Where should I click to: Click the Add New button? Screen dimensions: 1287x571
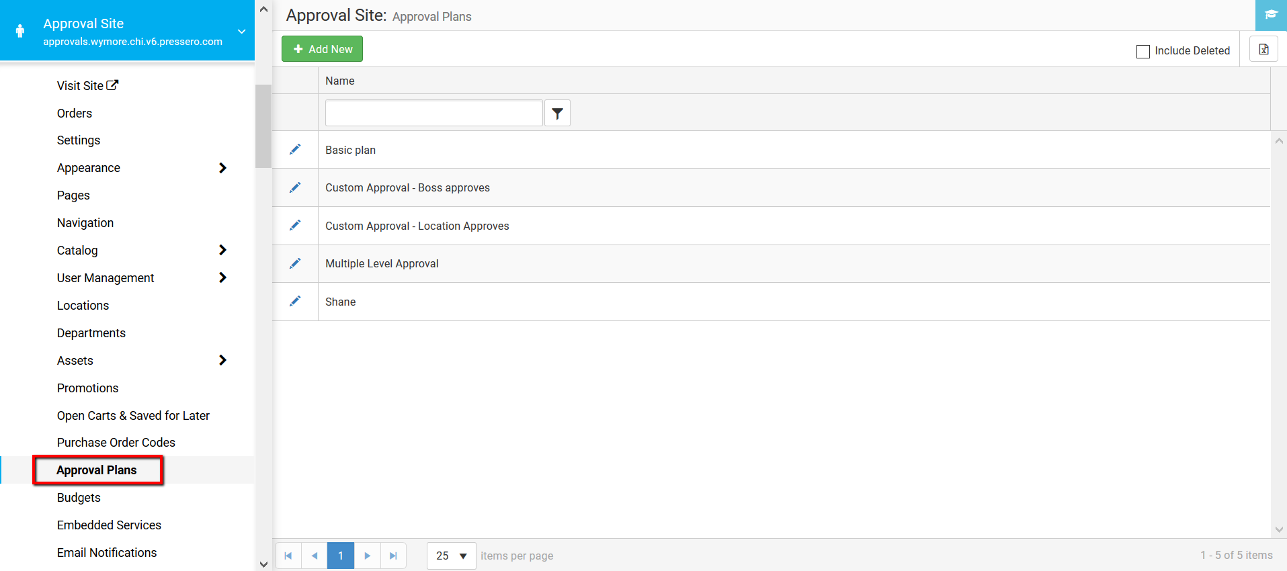[x=322, y=49]
